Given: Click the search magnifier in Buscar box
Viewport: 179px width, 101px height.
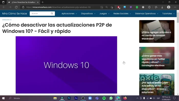Looking at the screenshot, I should coord(52,13).
